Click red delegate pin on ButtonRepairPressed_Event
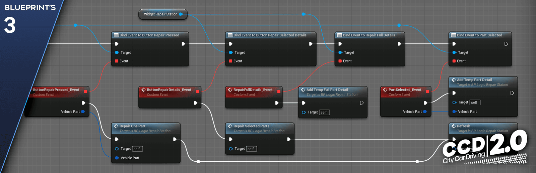This screenshot has width=536, height=173. [x=85, y=92]
